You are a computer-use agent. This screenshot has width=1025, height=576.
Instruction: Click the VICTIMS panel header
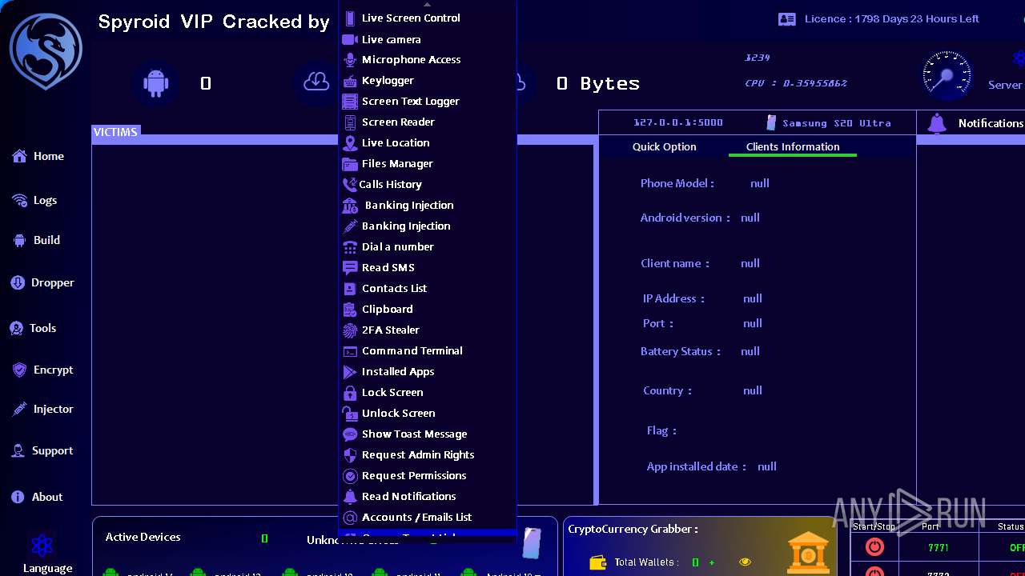coord(115,132)
